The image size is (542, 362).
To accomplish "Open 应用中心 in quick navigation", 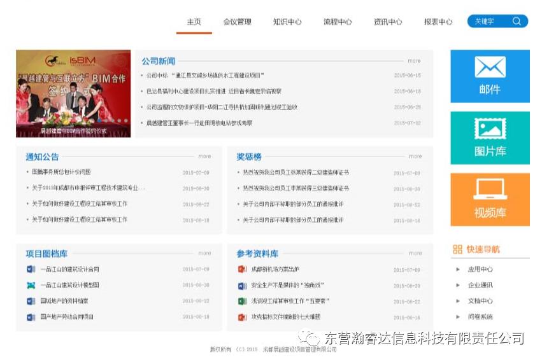I will 480,269.
